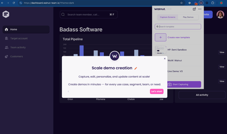Click the Orion label under chart
This screenshot has width=227, height=134.
point(70,99)
